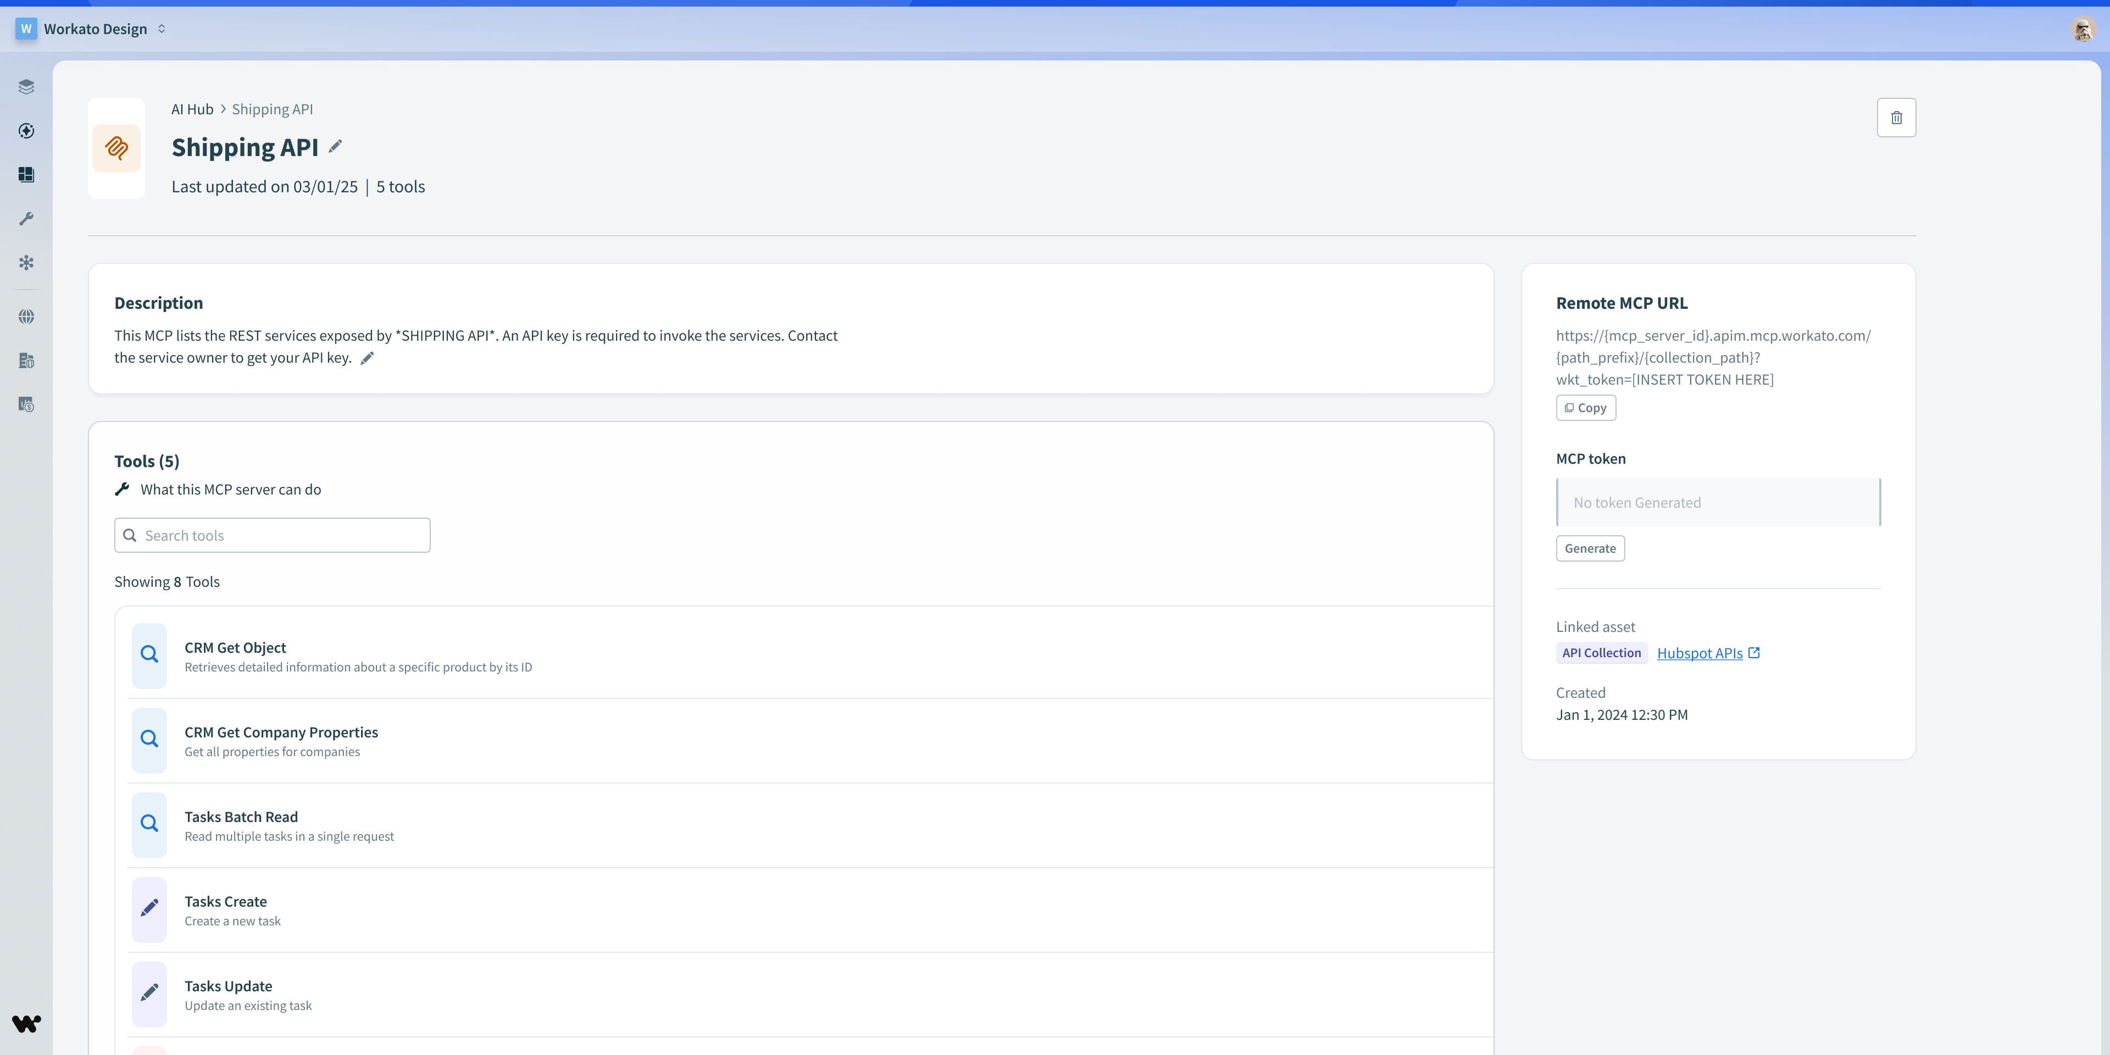Copy the Remote MCP URL
Viewport: 2110px width, 1055px height.
[1585, 408]
